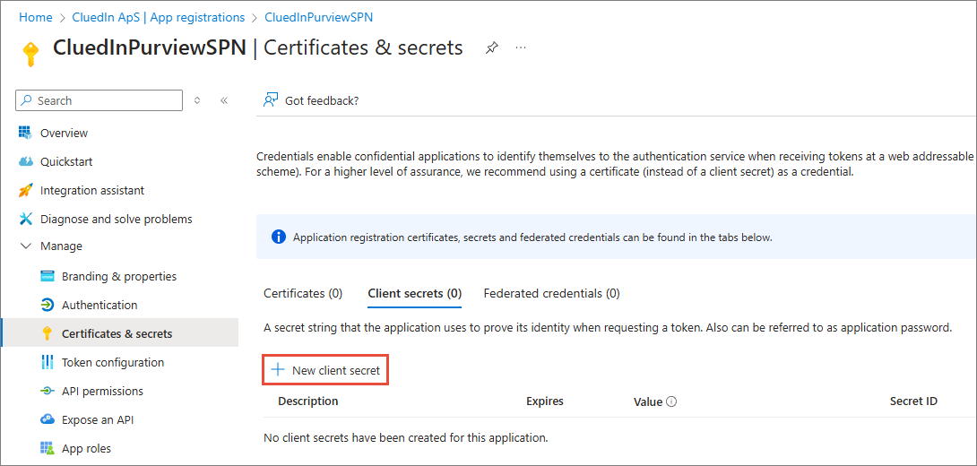Click the plus icon for New client secret
The image size is (977, 466).
click(x=277, y=370)
